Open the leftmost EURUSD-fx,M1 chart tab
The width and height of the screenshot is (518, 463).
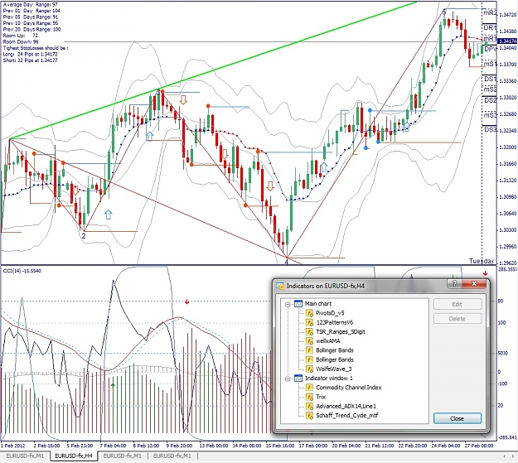[x=25, y=456]
